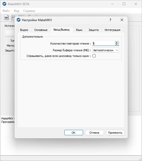
Task: Minimize the MakeMKV BETA main window
Action: 112,4
